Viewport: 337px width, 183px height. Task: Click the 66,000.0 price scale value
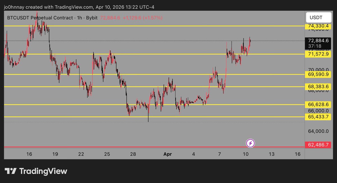[x=318, y=111]
